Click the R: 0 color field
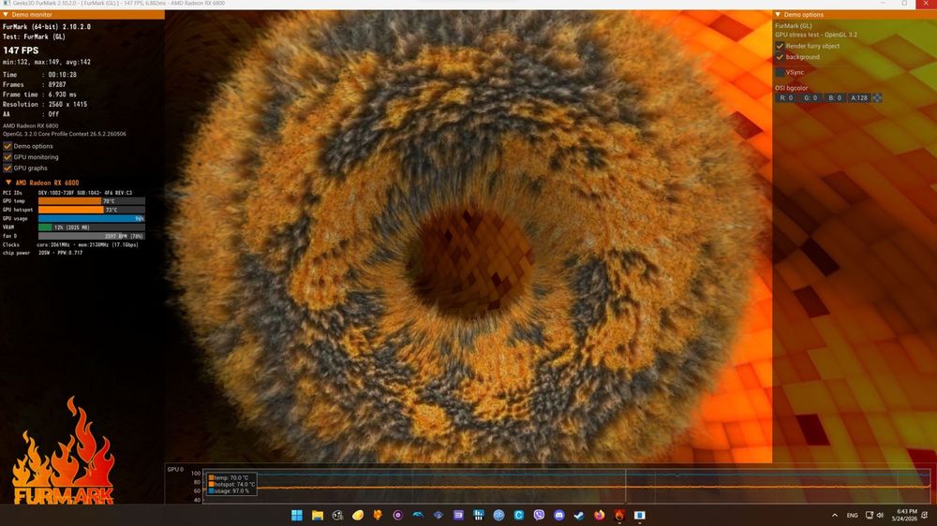937x526 pixels. pos(786,98)
